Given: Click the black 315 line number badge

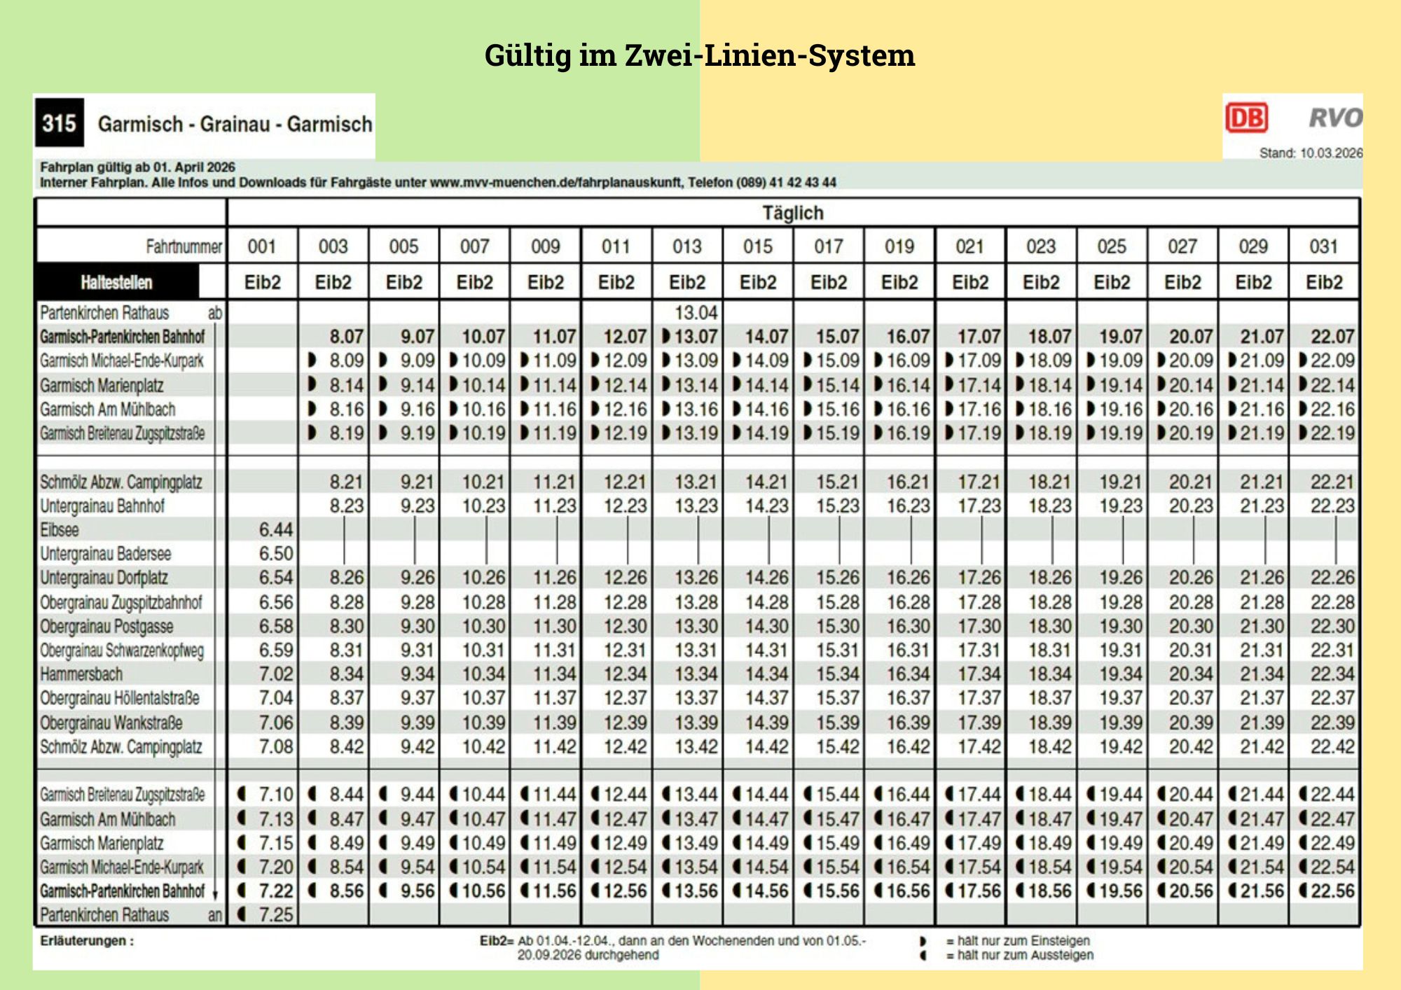Looking at the screenshot, I should click(x=59, y=123).
